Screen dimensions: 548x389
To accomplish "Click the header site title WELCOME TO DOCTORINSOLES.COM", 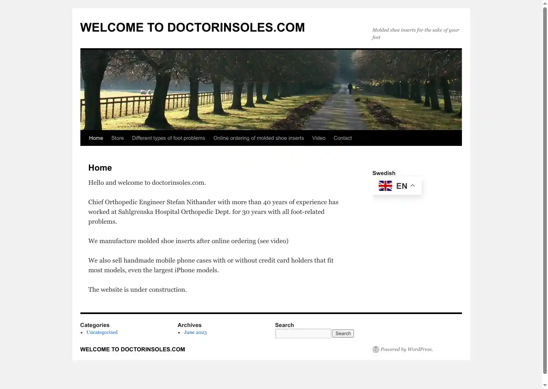I will (x=192, y=28).
